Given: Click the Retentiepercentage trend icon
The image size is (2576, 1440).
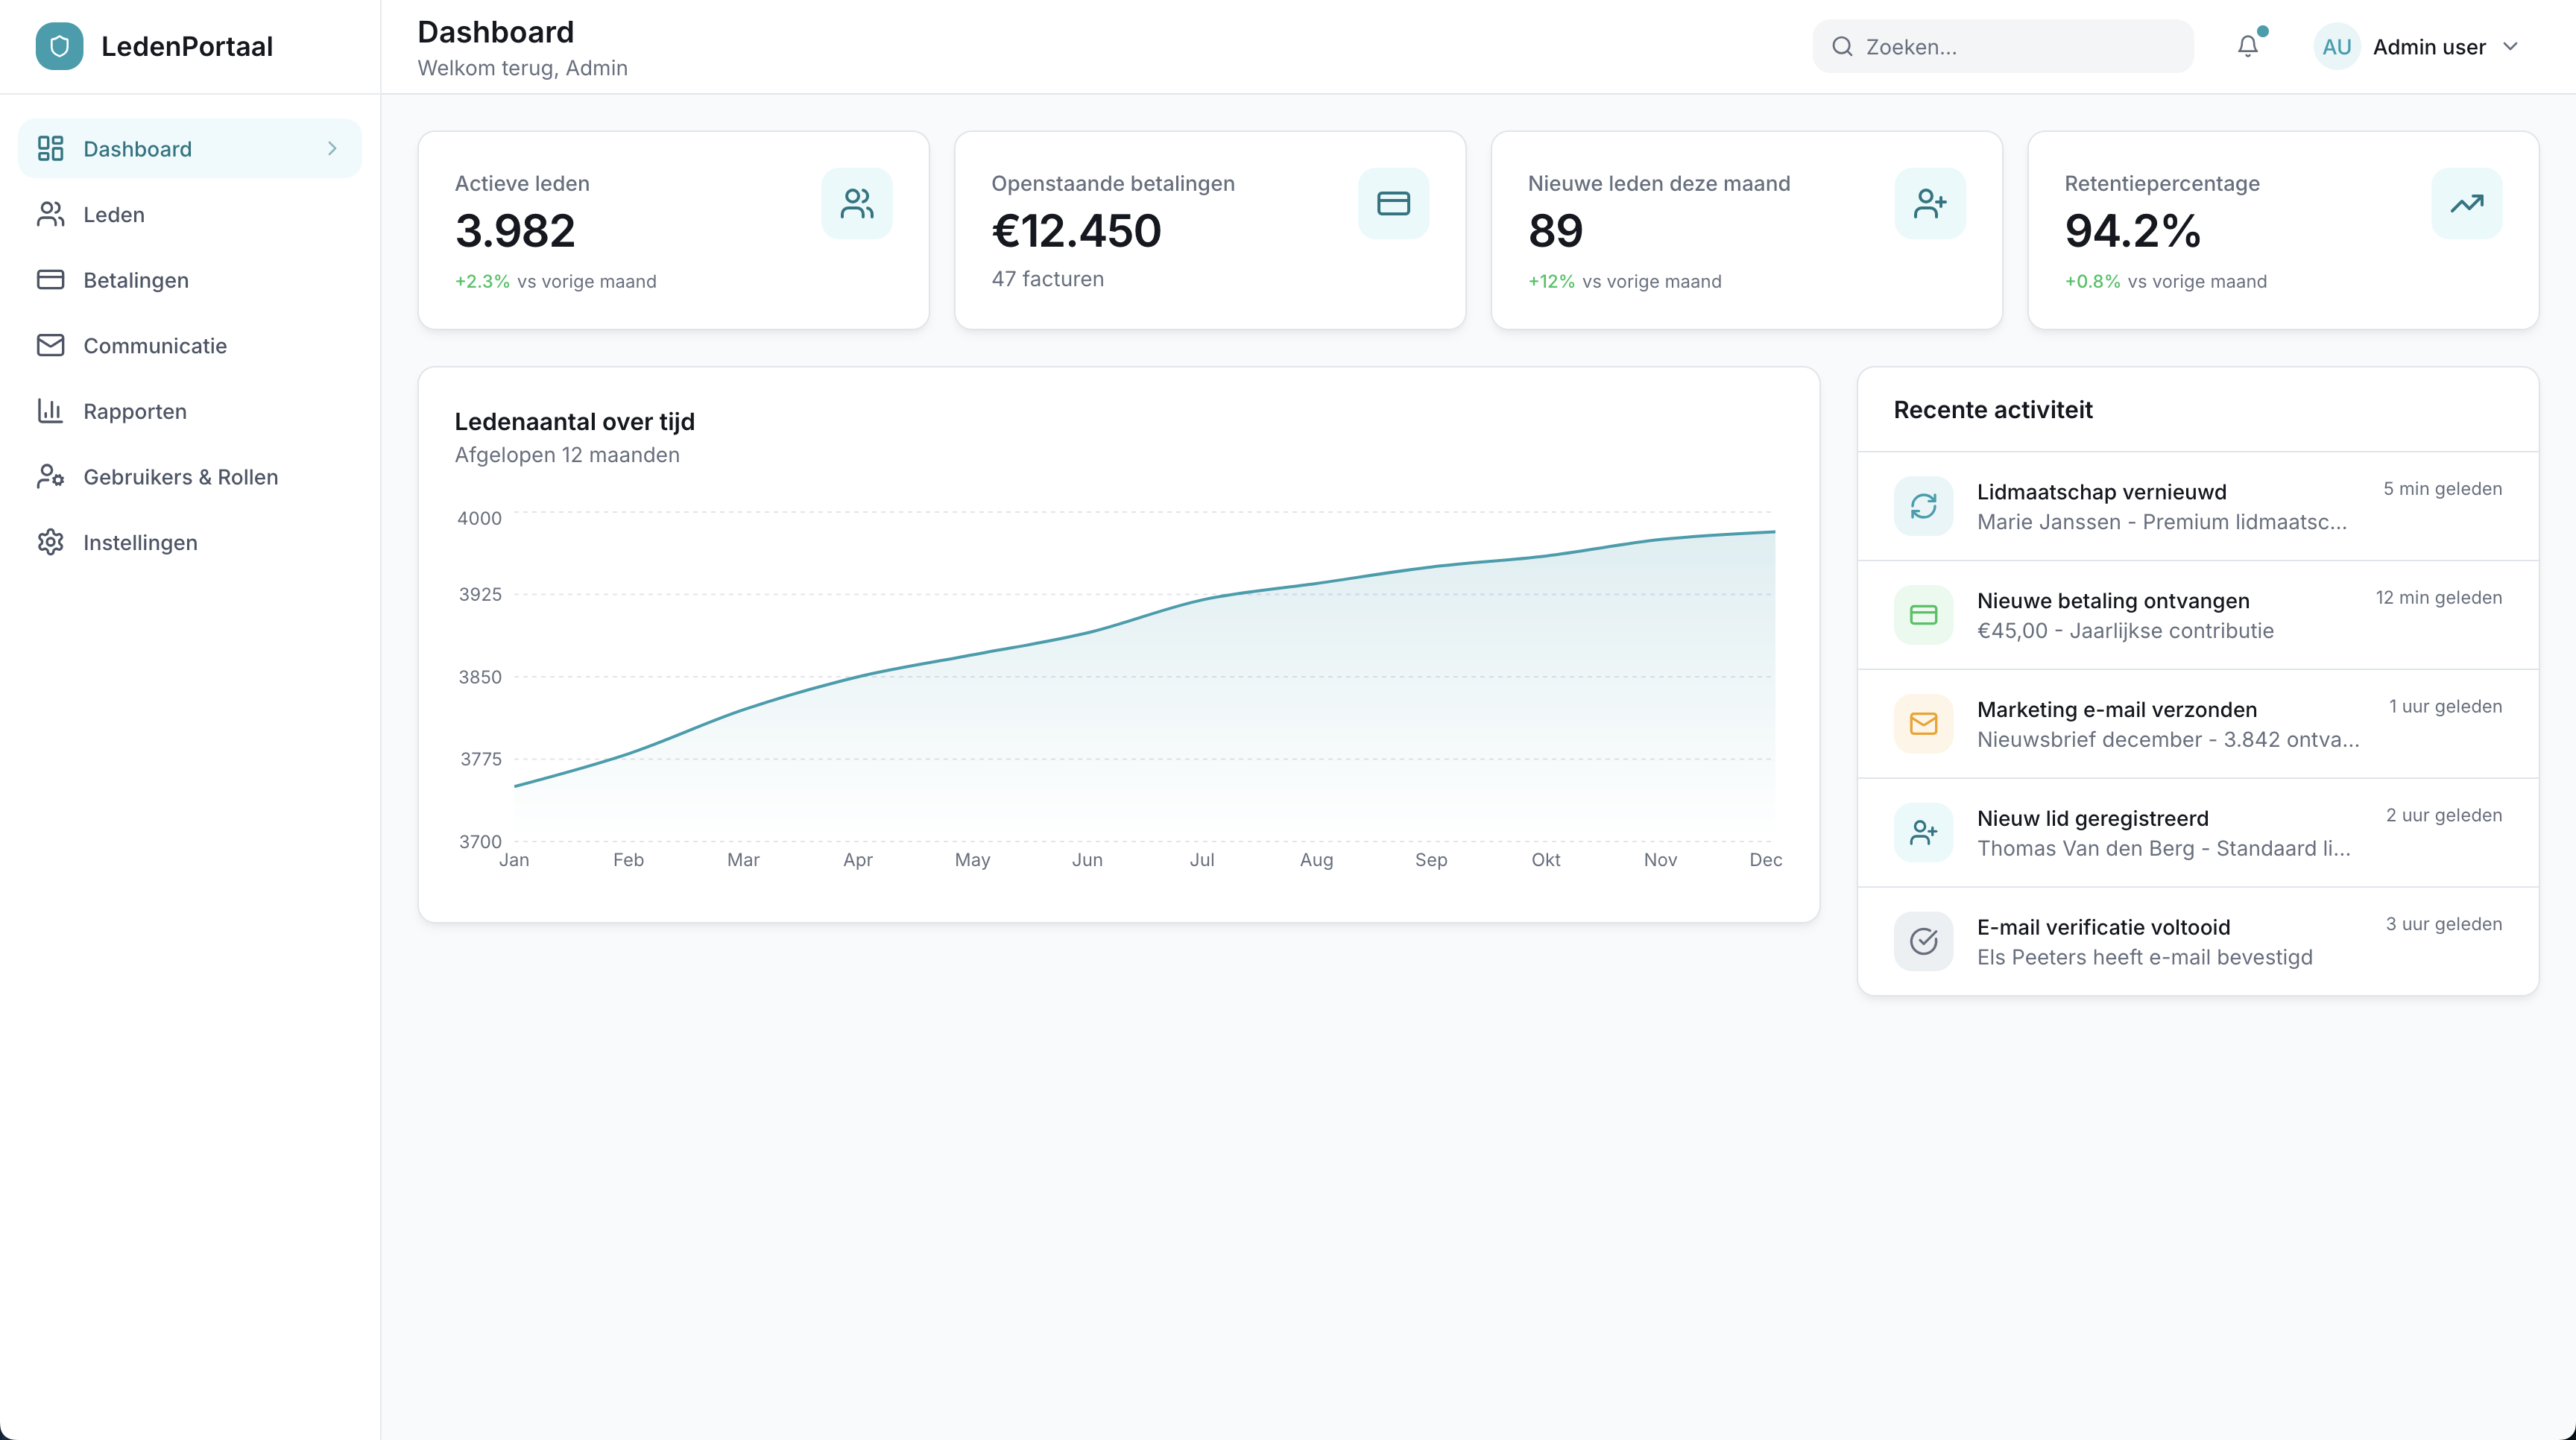Looking at the screenshot, I should click(x=2465, y=203).
